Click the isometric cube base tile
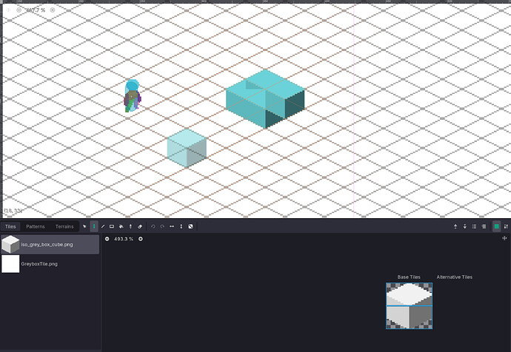Screen dimensions: 511x352 (x=409, y=305)
